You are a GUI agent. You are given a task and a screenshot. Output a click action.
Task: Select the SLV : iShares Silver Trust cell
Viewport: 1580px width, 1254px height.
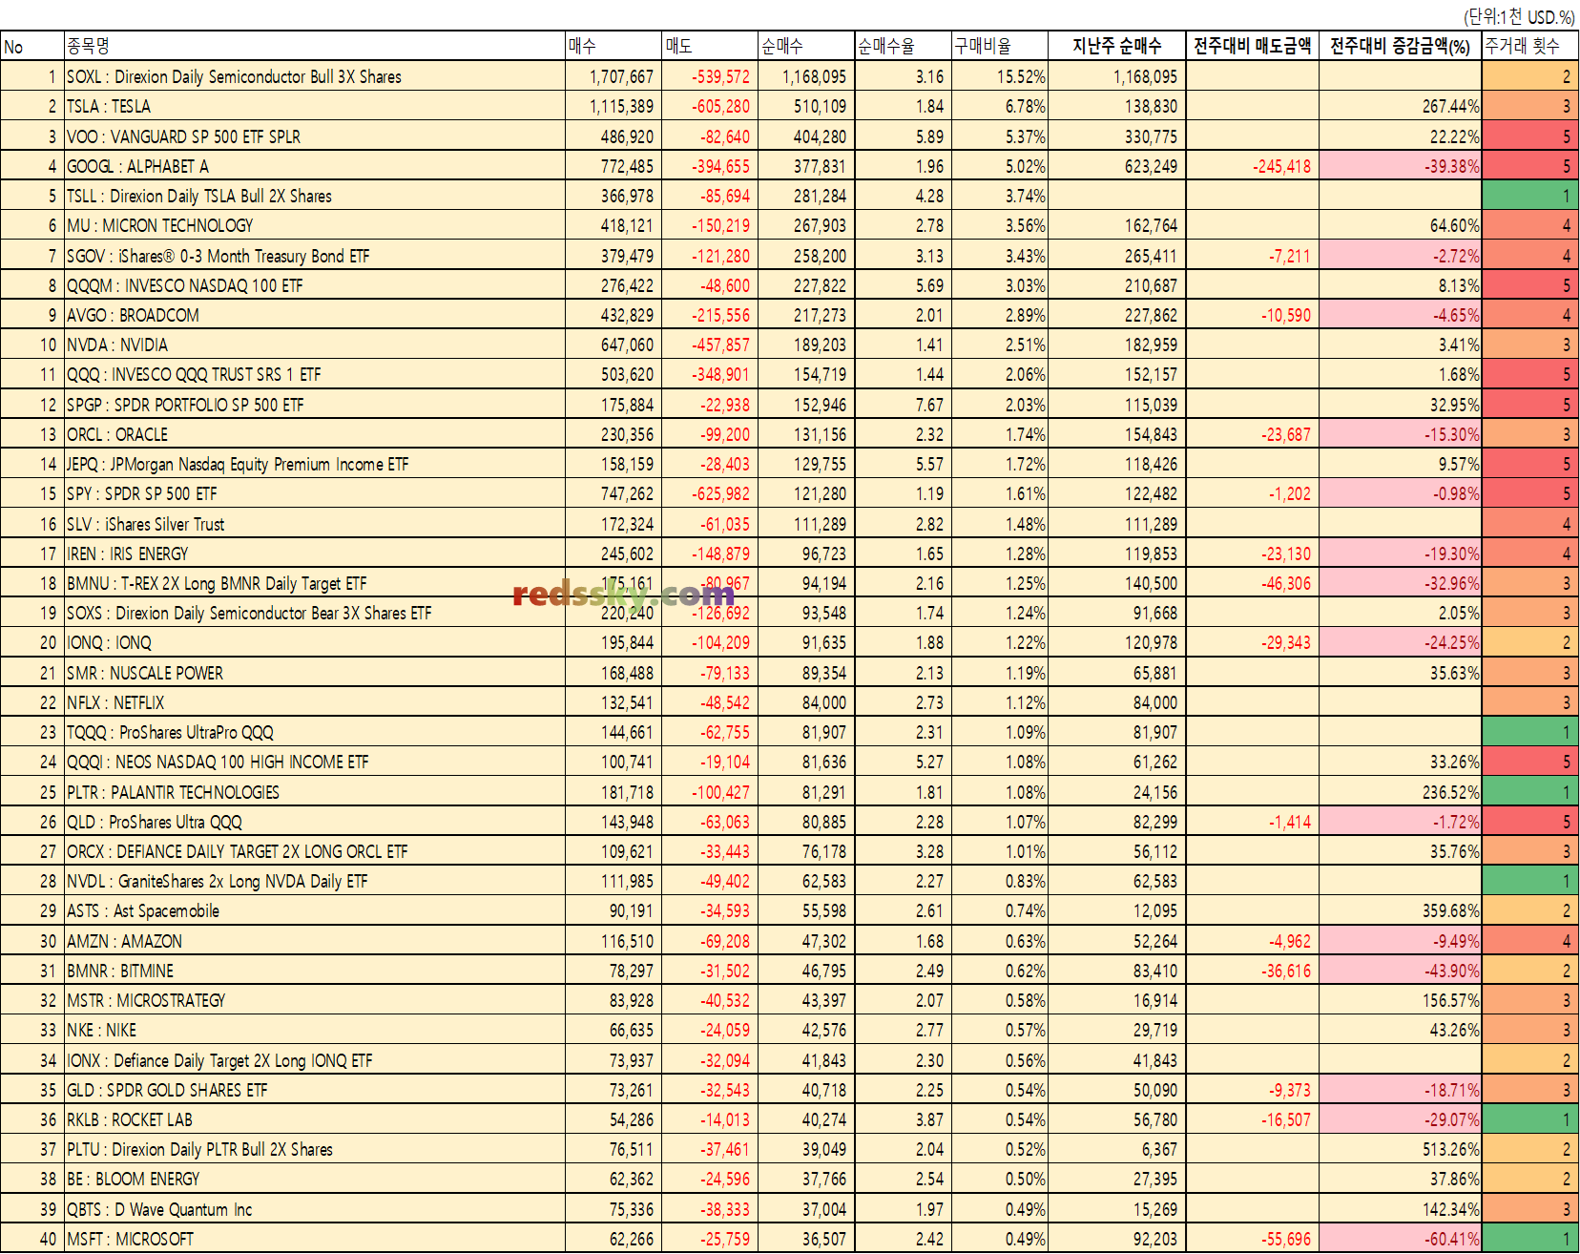pos(315,524)
